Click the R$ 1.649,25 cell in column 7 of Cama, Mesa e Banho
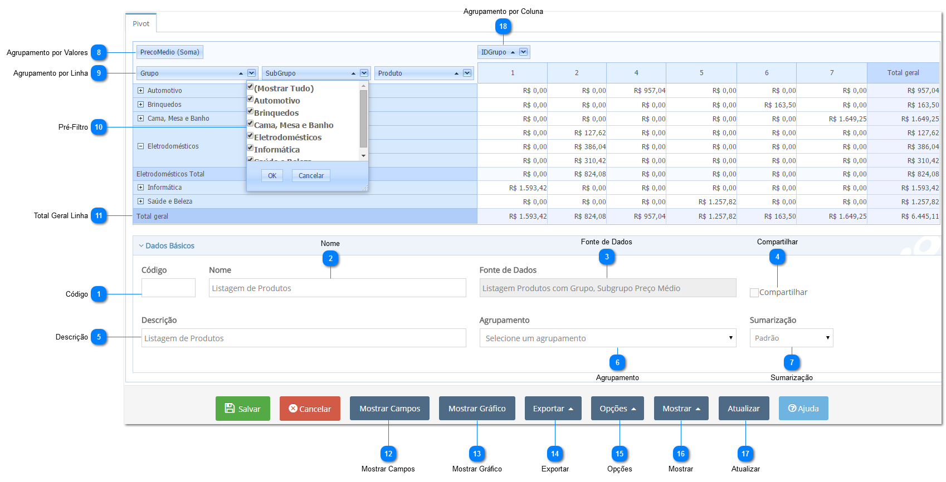This screenshot has width=946, height=482. click(x=832, y=119)
